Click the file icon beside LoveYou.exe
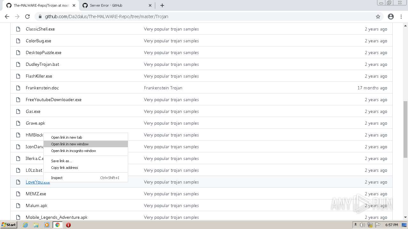The image size is (408, 229). tap(18, 182)
